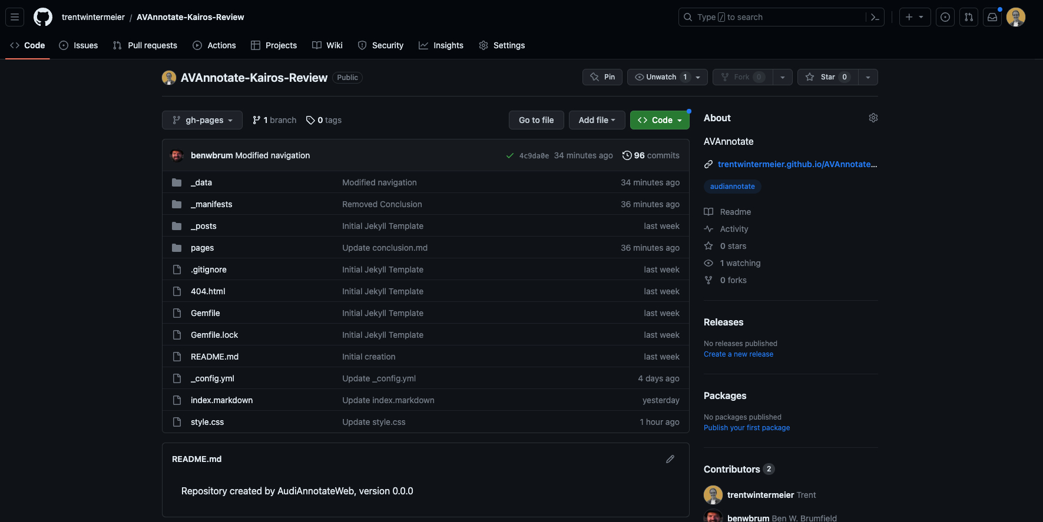
Task: Click the audiannotate topic tag
Action: [732, 187]
